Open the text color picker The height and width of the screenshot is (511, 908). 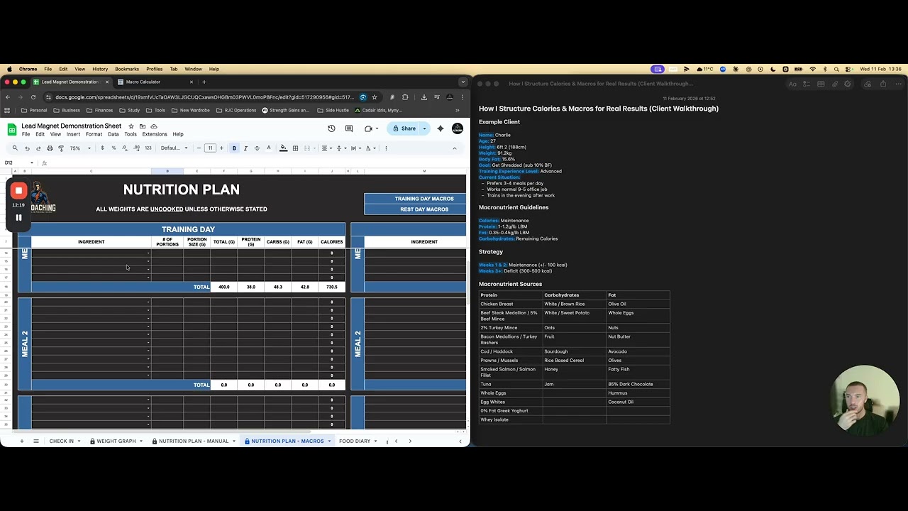[x=268, y=148]
